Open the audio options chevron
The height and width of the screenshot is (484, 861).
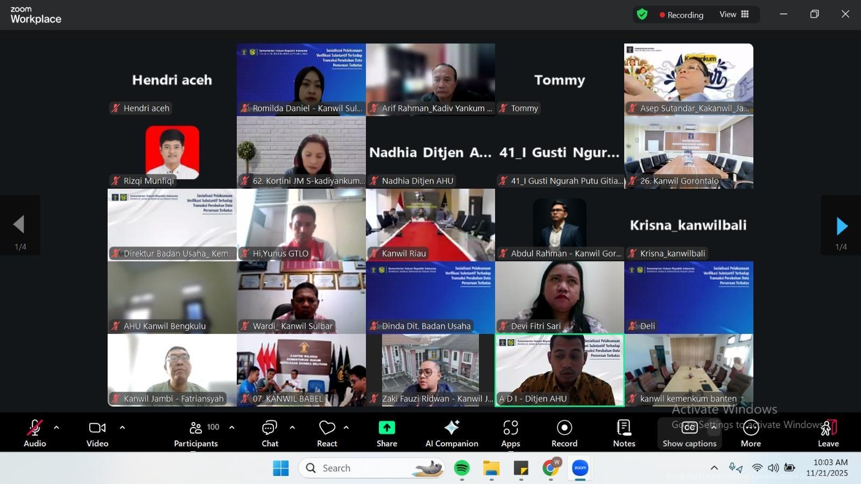pyautogui.click(x=56, y=428)
